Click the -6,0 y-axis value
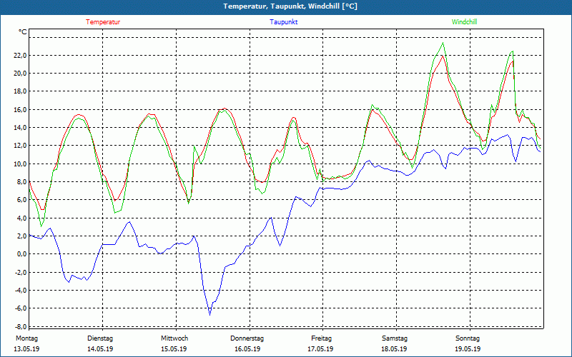The height and width of the screenshot is (357, 572). [21, 308]
